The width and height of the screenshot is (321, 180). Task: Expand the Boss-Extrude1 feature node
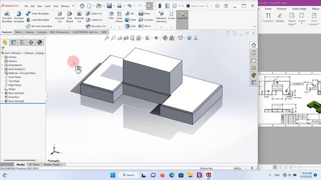tap(2, 93)
